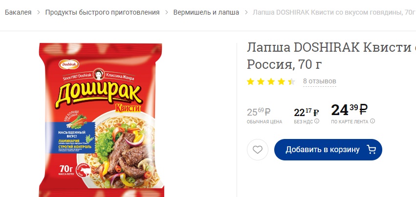This screenshot has height=197, width=416.
Task: Click the second rating star
Action: coord(261,81)
